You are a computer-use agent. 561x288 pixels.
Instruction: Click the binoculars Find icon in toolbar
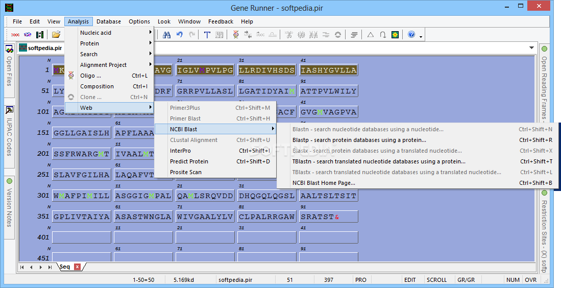(166, 35)
